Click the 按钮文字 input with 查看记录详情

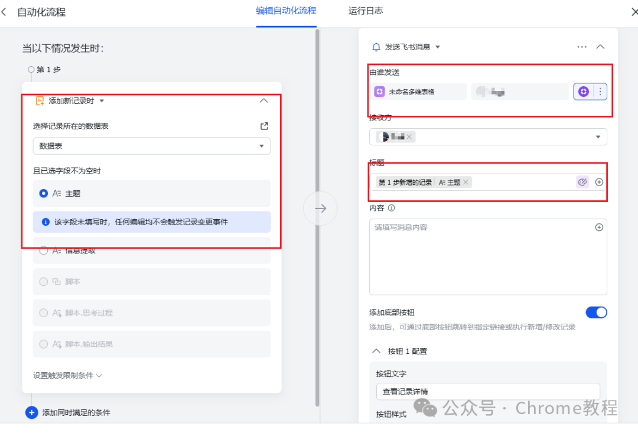(x=488, y=392)
